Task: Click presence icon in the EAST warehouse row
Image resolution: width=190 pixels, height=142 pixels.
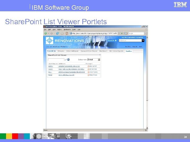Action: pos(88,72)
